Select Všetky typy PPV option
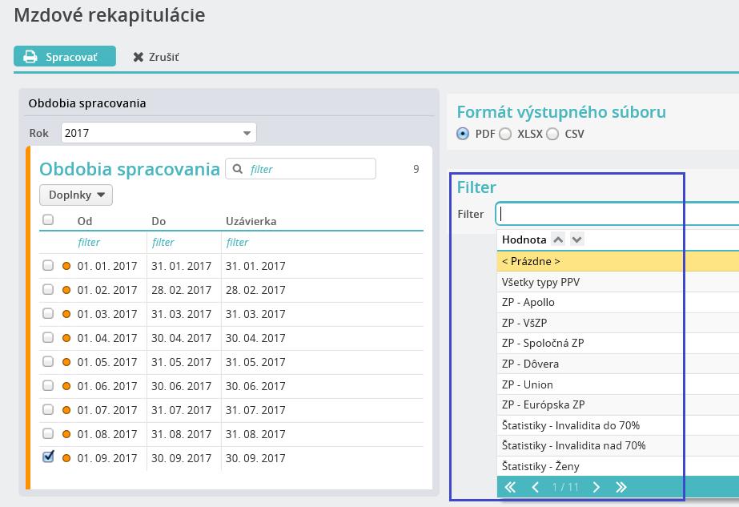This screenshot has height=507, width=739. point(618,282)
